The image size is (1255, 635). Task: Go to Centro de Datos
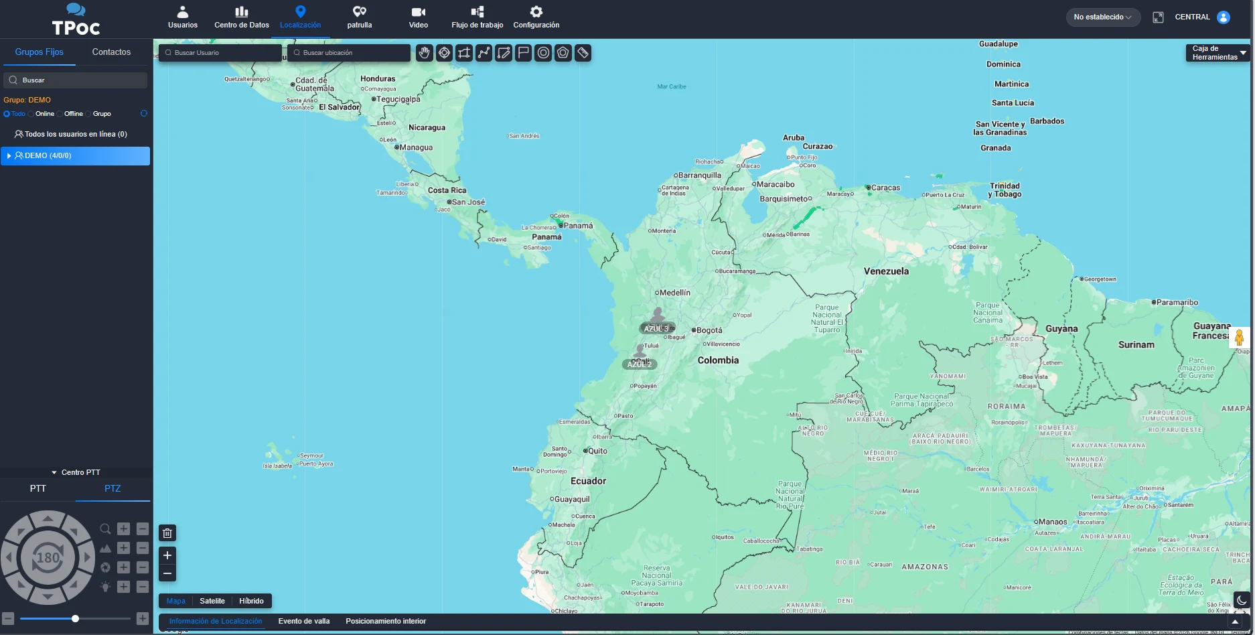pyautogui.click(x=242, y=17)
